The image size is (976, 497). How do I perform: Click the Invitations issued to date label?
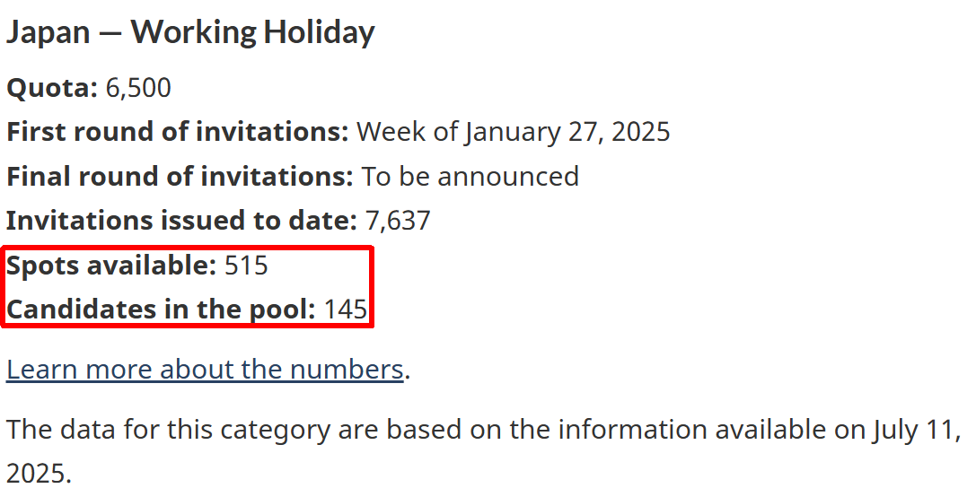181,221
